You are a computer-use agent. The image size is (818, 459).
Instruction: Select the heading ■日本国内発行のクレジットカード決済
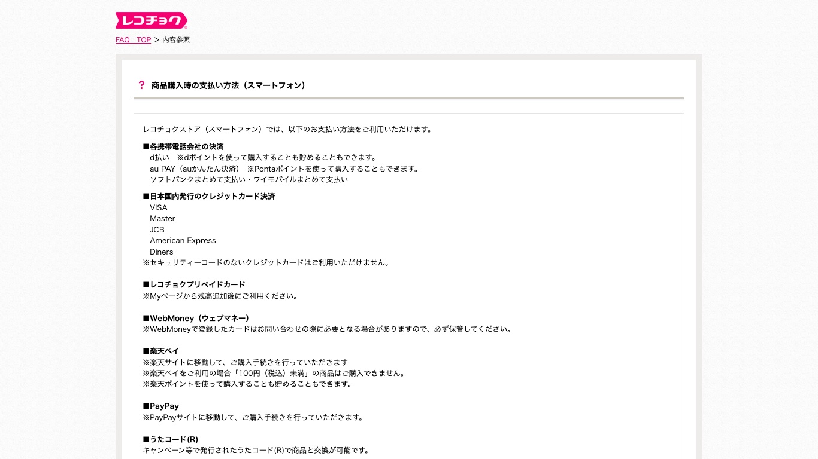click(x=209, y=196)
